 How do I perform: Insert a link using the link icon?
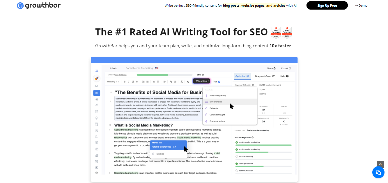point(171,82)
